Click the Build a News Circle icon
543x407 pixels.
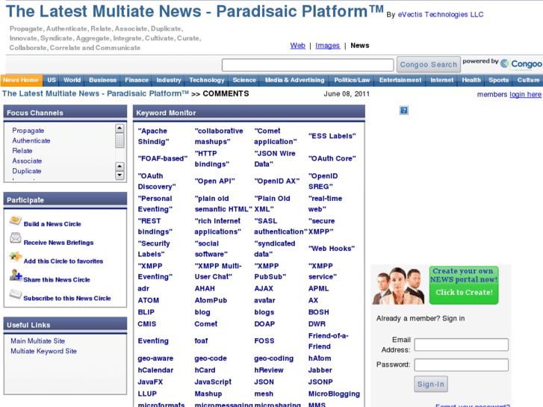click(15, 220)
